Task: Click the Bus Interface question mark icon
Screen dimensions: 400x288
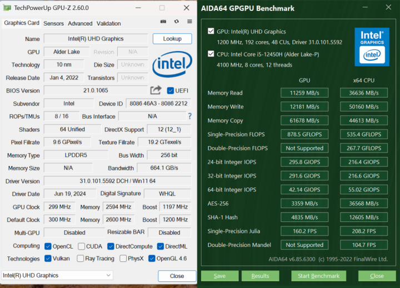Action: 190,116
